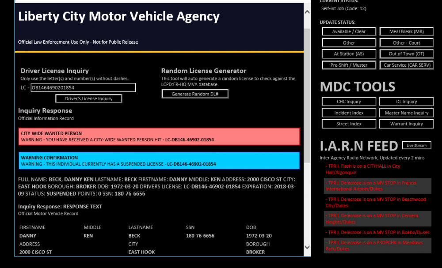Open the Warrant Inquiry tool
442x268 pixels.
coord(407,124)
